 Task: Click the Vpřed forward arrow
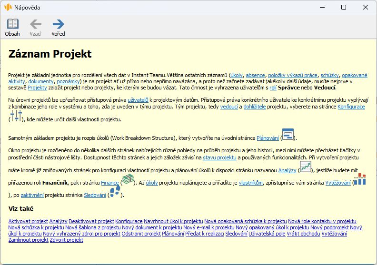tap(59, 24)
